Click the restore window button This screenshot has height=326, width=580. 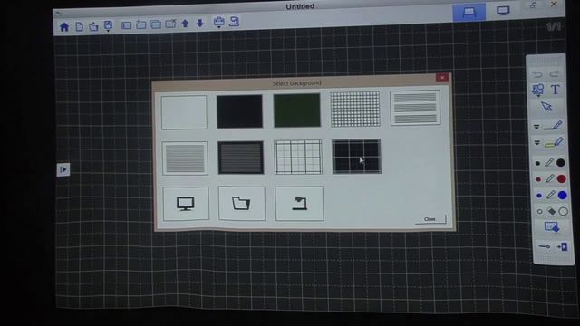pyautogui.click(x=533, y=5)
